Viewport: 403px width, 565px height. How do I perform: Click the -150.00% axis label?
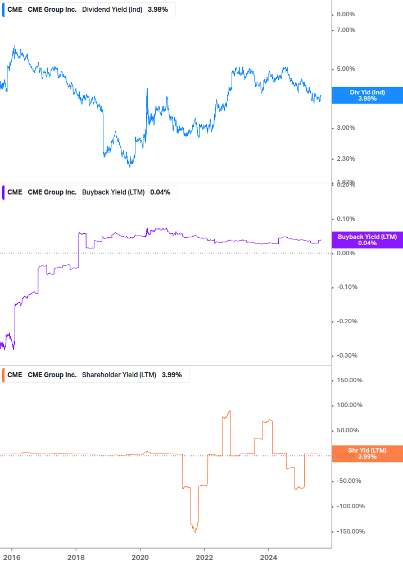[351, 531]
